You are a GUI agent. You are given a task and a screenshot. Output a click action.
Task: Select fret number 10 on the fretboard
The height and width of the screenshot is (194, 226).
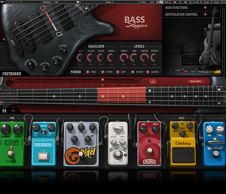[x=132, y=85]
